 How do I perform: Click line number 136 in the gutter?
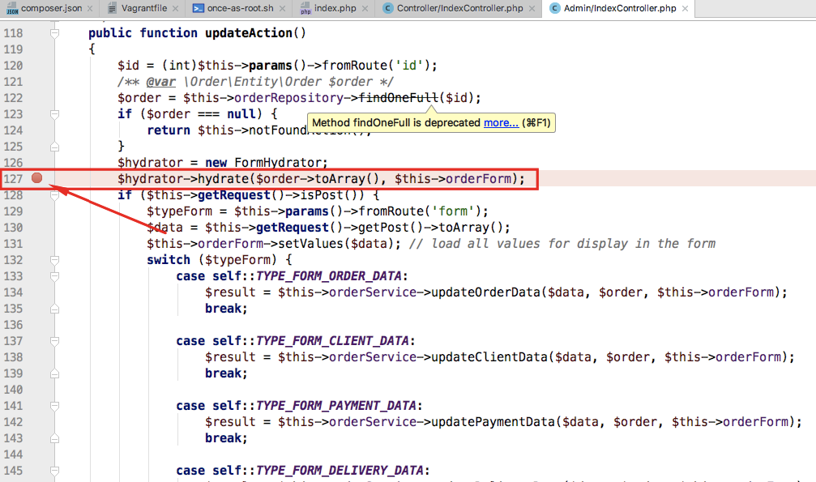13,325
